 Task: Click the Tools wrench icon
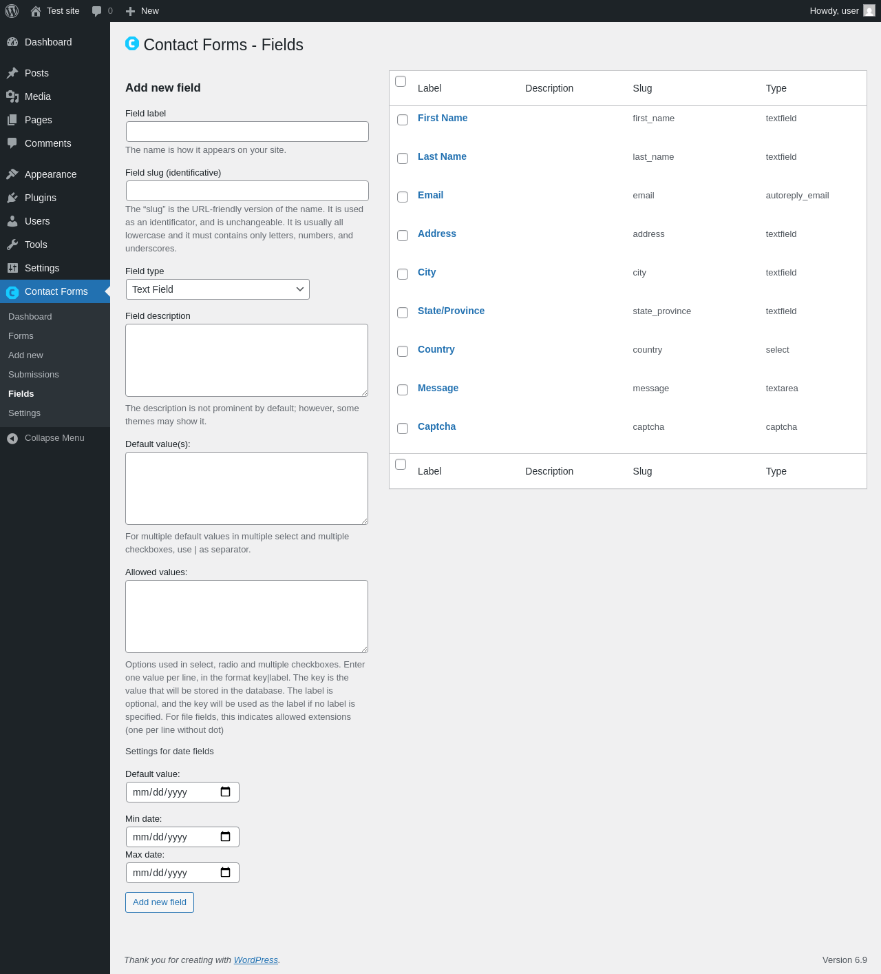coord(12,245)
